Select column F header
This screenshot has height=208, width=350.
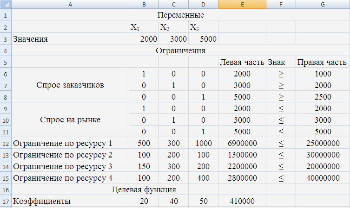click(281, 4)
